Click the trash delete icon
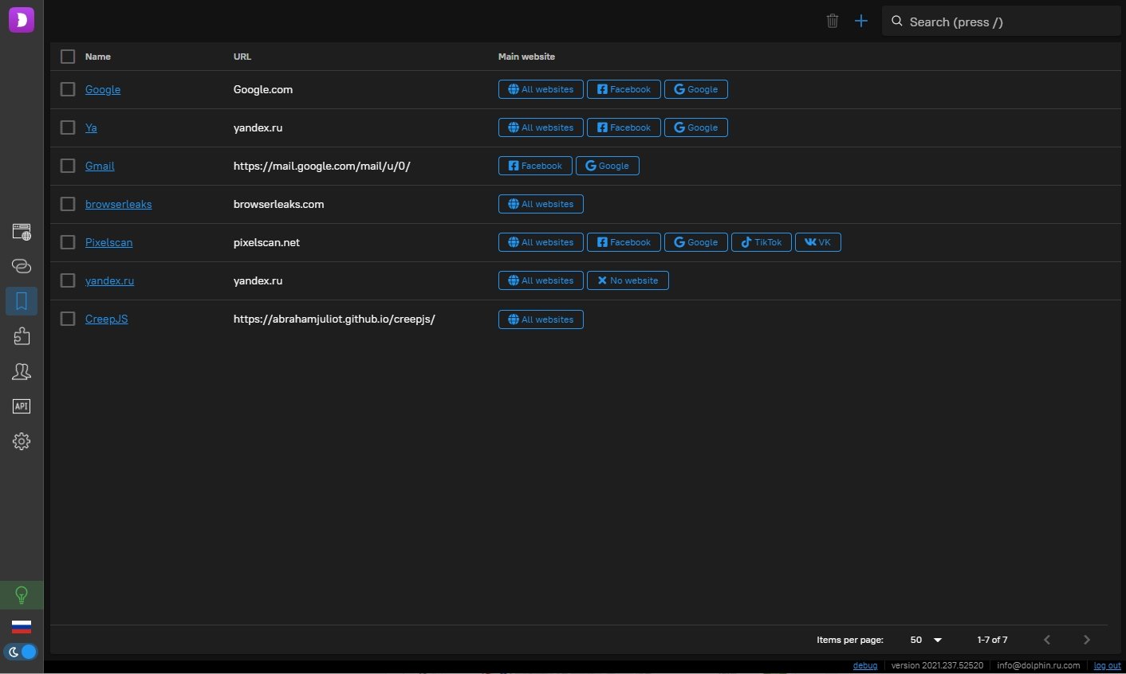1126x674 pixels. coord(833,22)
